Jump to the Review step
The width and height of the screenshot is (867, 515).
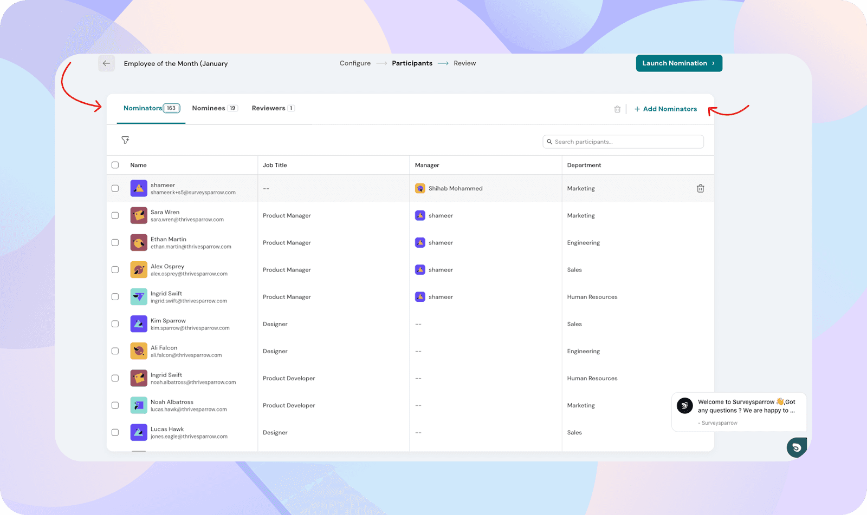pos(464,63)
